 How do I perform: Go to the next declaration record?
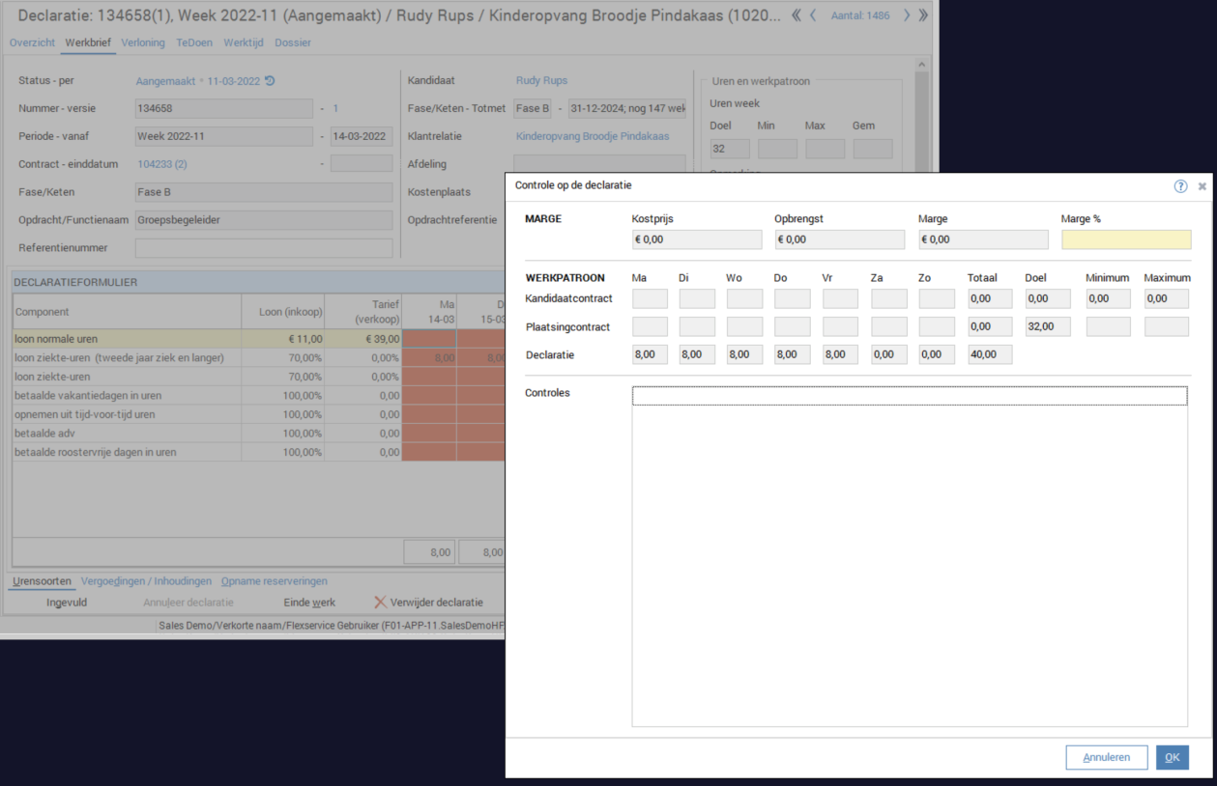click(906, 15)
